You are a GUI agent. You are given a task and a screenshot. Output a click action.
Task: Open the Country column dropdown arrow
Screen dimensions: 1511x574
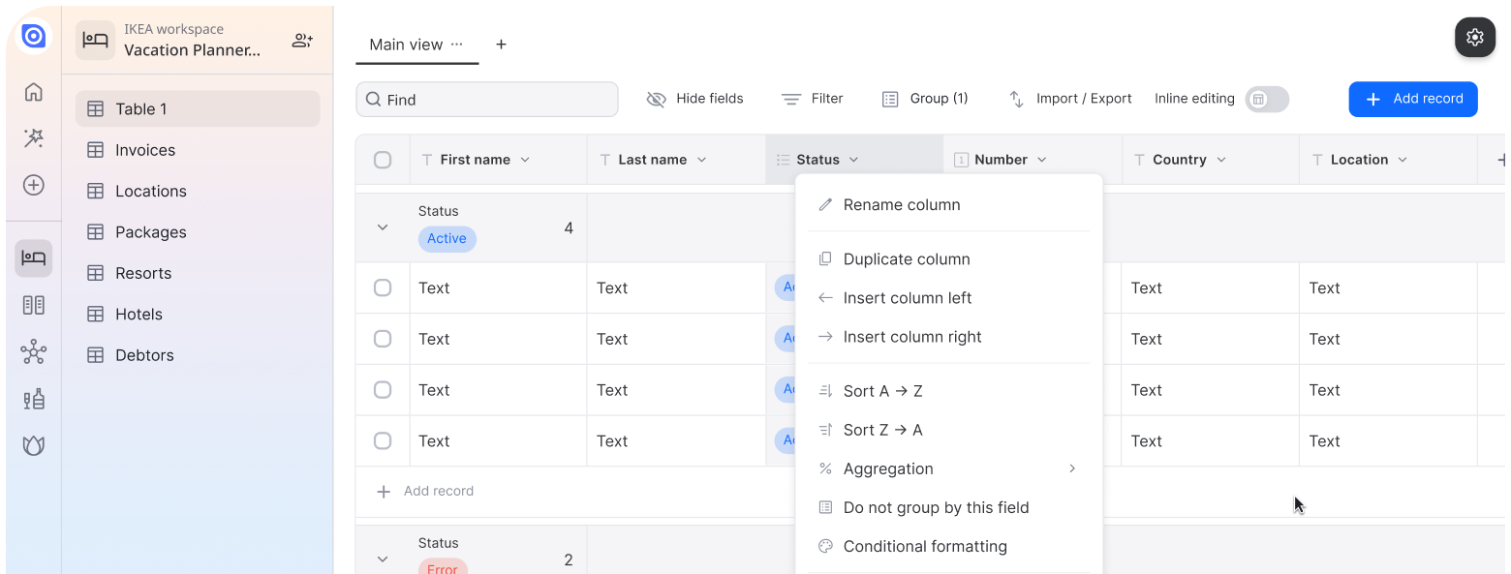click(1221, 160)
